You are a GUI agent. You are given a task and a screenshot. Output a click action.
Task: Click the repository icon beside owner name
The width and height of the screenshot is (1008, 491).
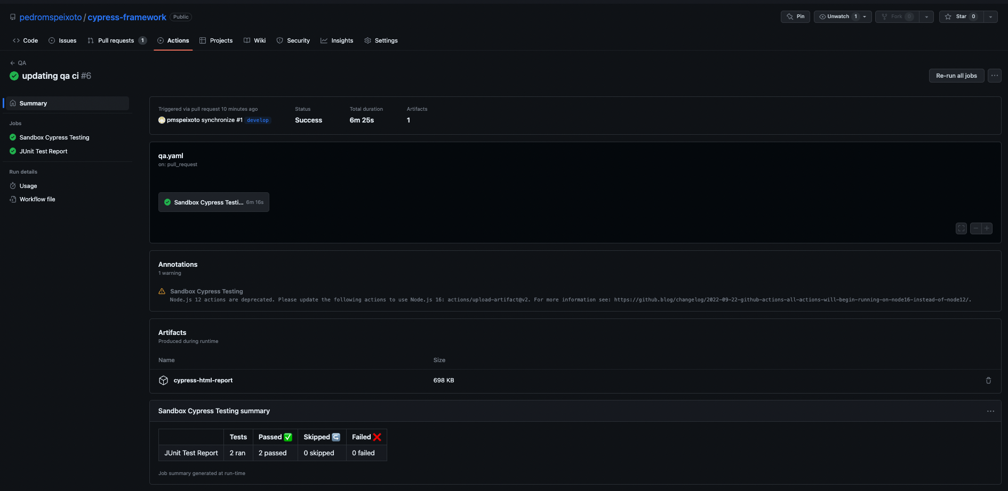pyautogui.click(x=13, y=17)
